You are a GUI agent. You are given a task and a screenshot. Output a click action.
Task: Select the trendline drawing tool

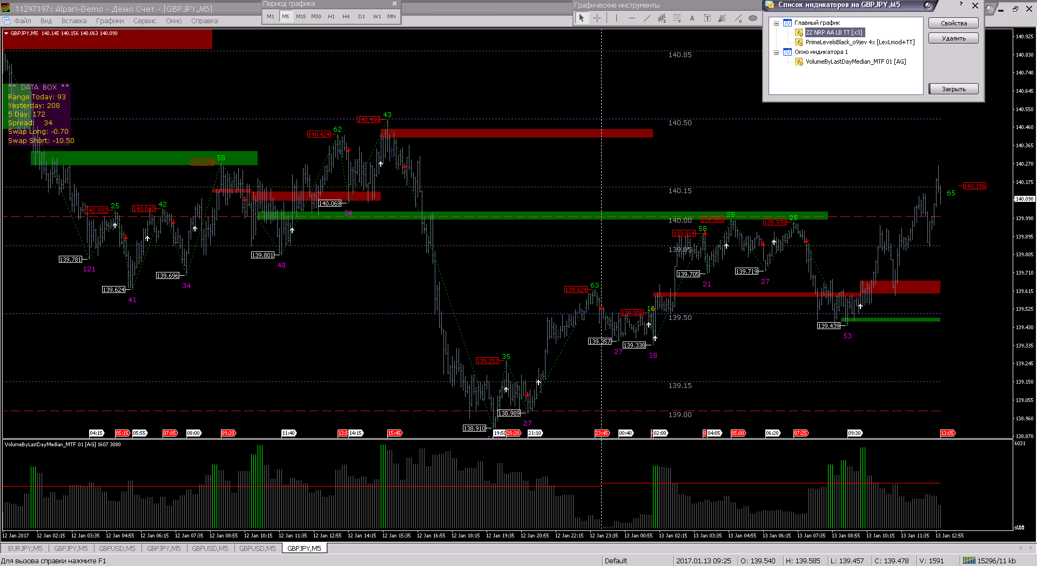[647, 18]
